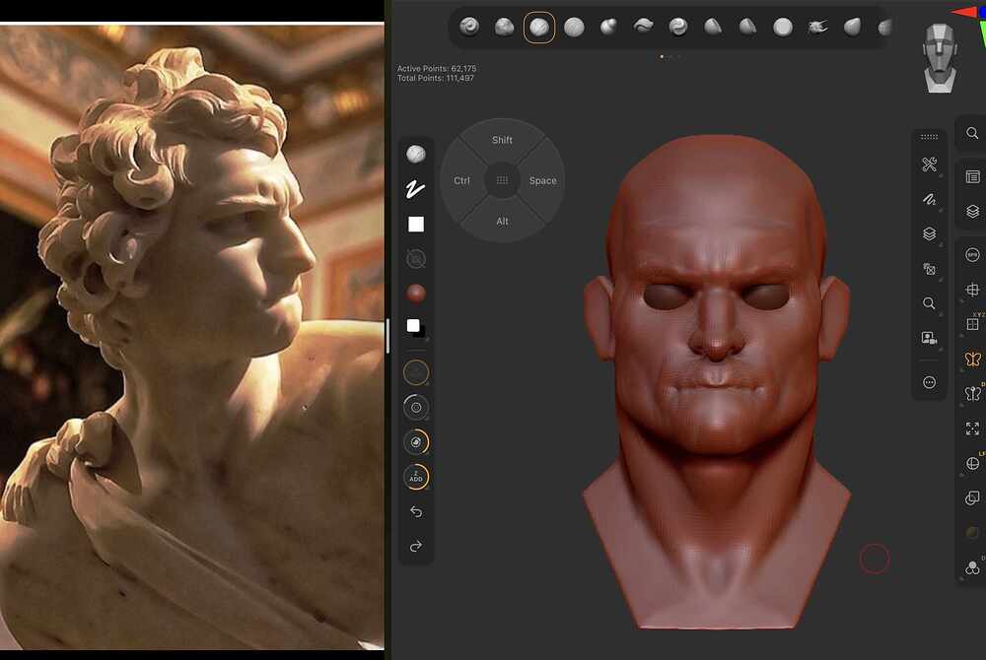Redo the last undone action

click(x=416, y=547)
